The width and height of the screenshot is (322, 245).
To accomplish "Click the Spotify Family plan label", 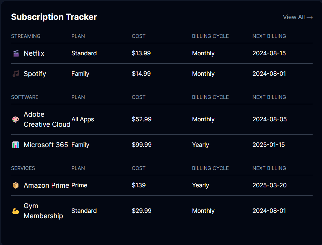I will tap(80, 74).
